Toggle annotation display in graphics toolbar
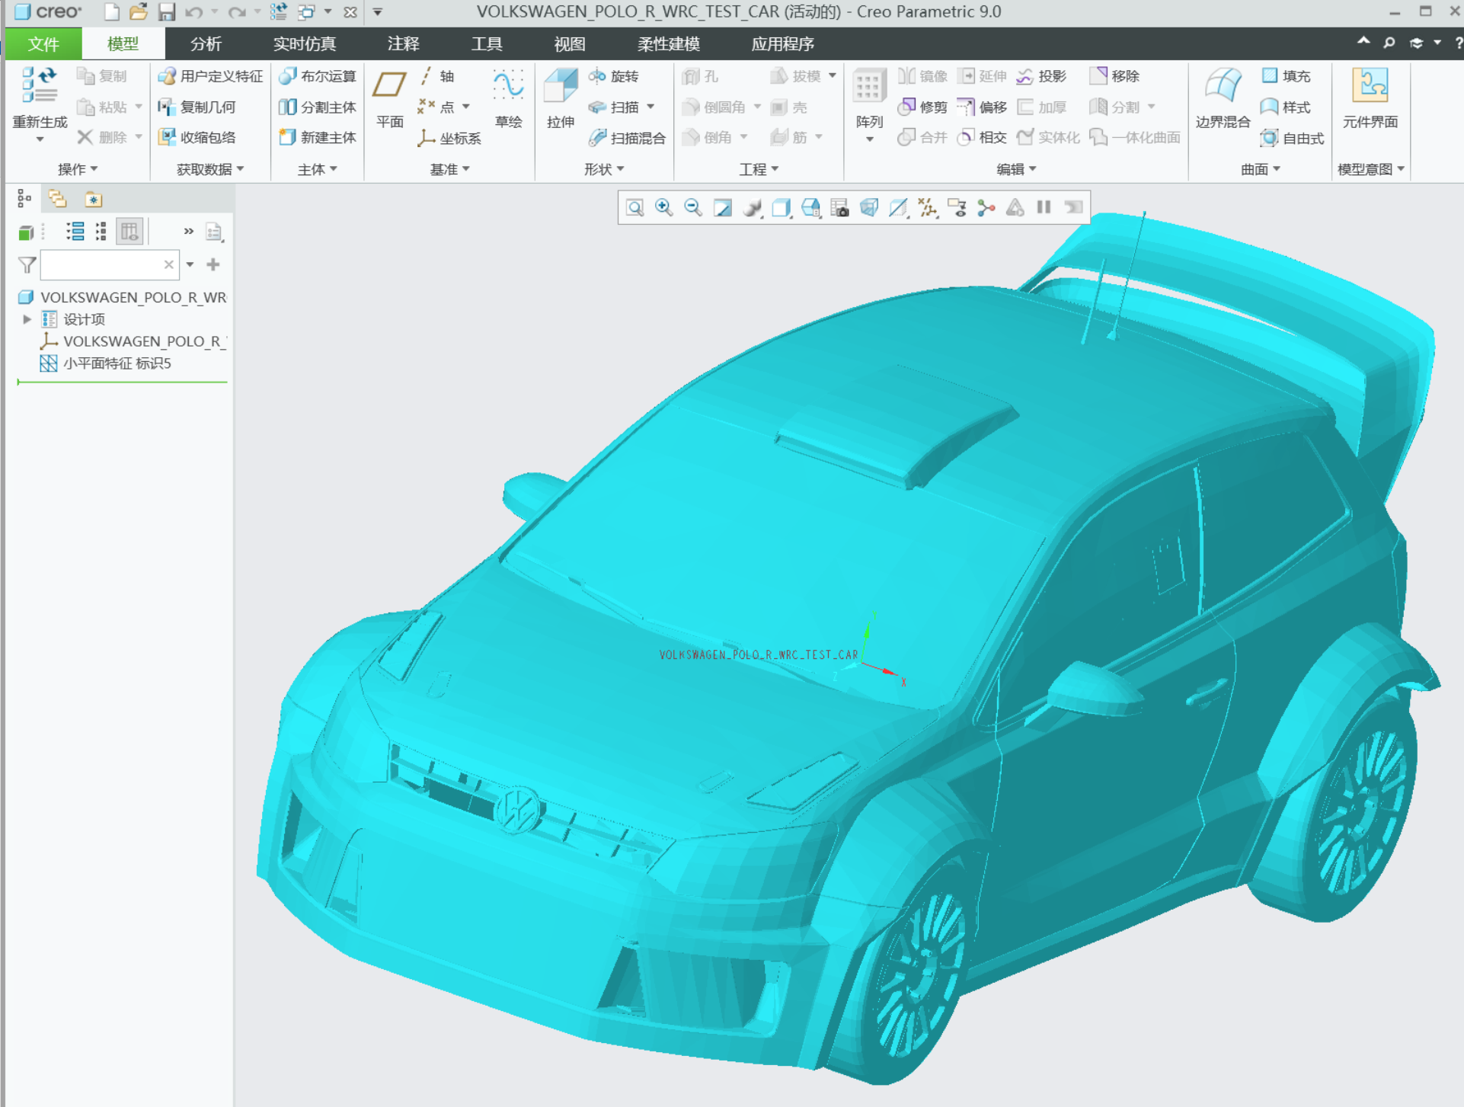 tap(957, 207)
